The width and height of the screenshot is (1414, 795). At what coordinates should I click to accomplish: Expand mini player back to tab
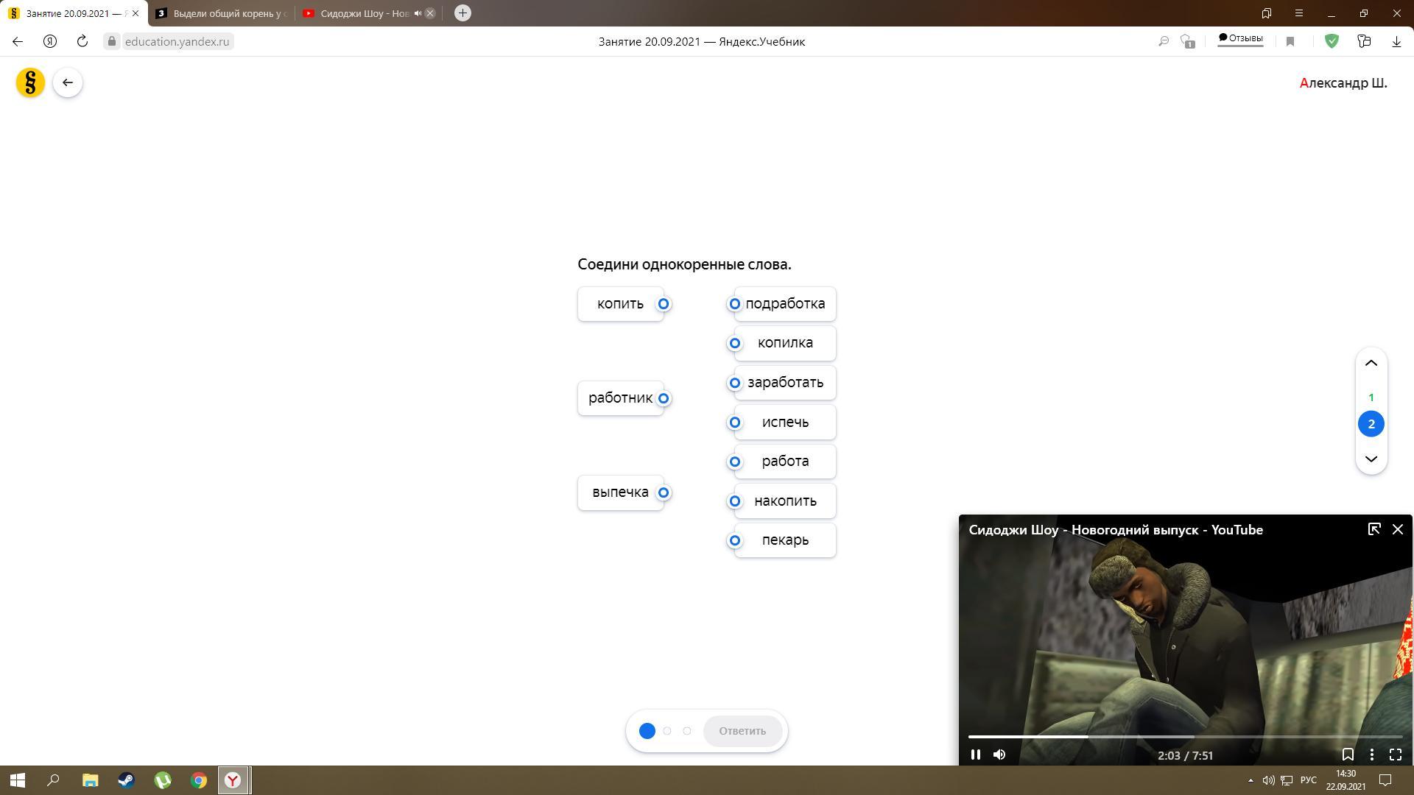[1373, 529]
